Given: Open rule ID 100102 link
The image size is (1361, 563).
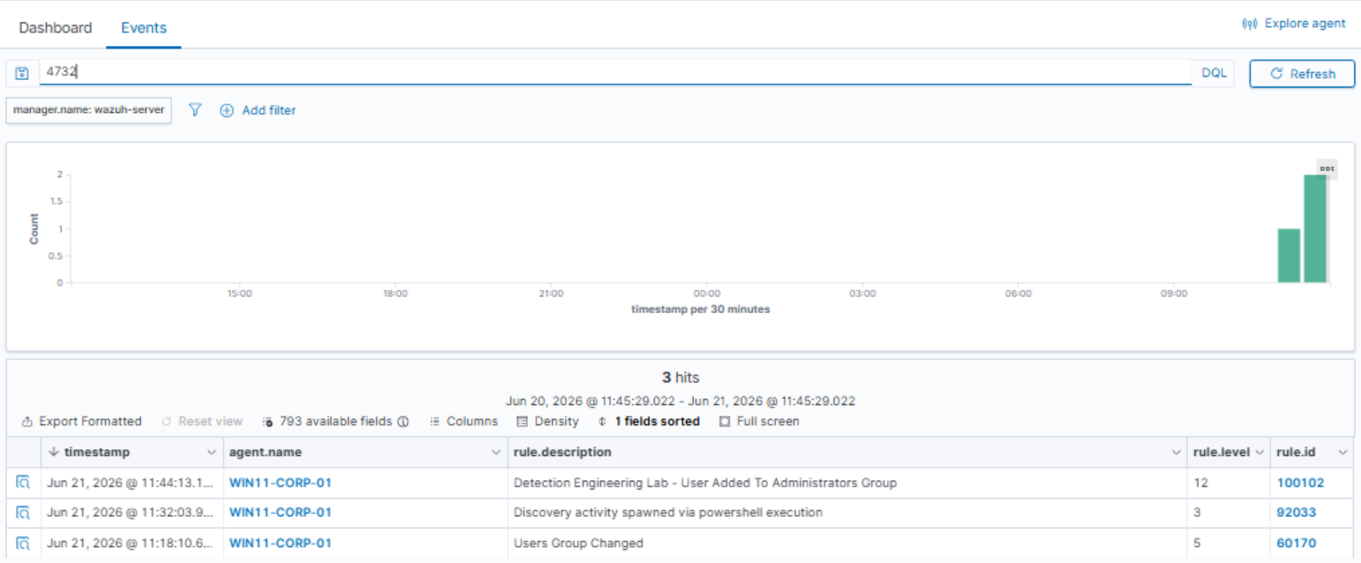Looking at the screenshot, I should (1300, 483).
